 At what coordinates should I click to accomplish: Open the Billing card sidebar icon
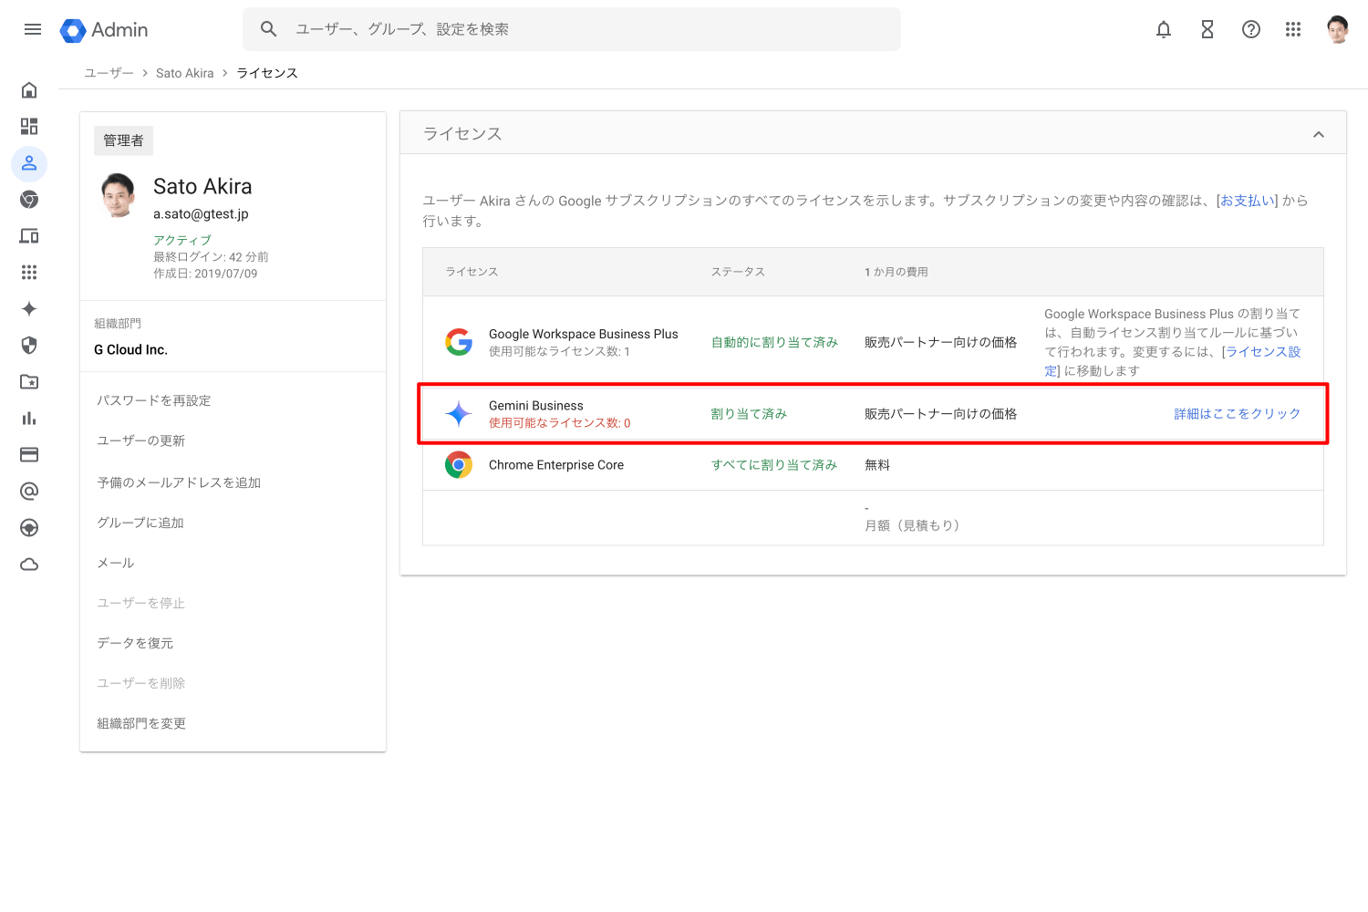(x=29, y=455)
